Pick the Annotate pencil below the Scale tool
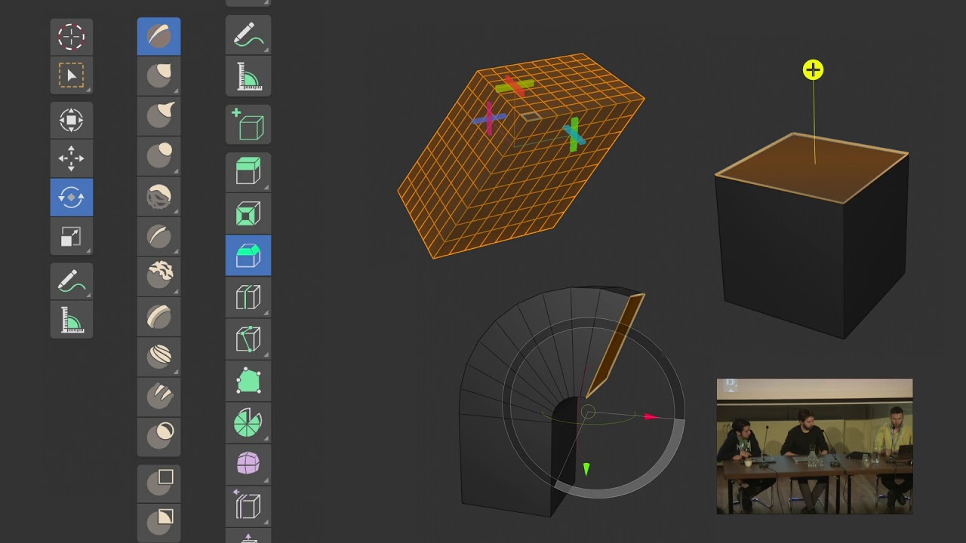 pos(71,282)
